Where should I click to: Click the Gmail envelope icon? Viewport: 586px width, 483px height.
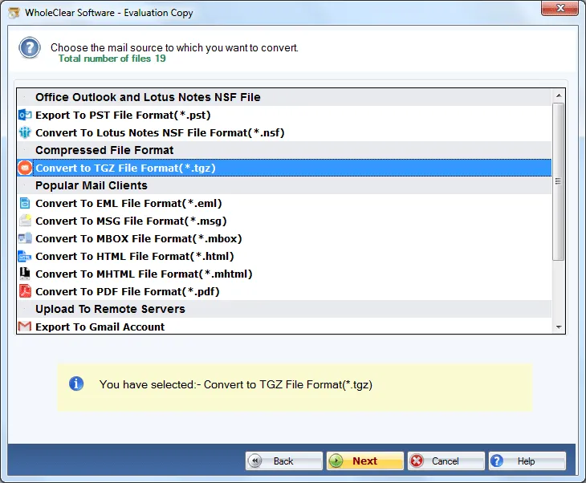pos(25,327)
